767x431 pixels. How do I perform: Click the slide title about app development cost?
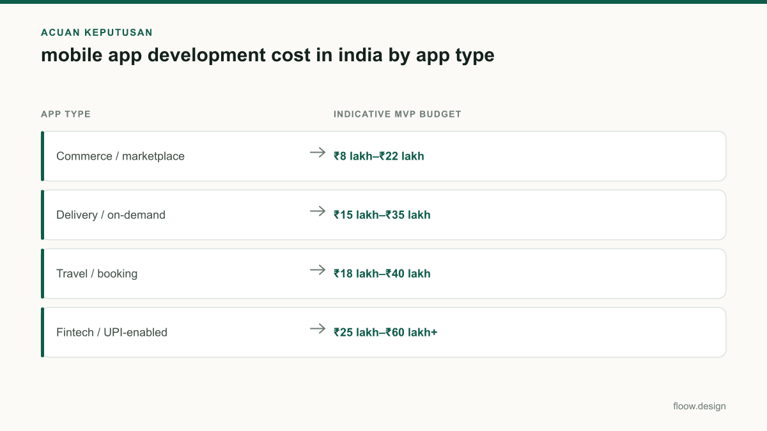pyautogui.click(x=268, y=56)
